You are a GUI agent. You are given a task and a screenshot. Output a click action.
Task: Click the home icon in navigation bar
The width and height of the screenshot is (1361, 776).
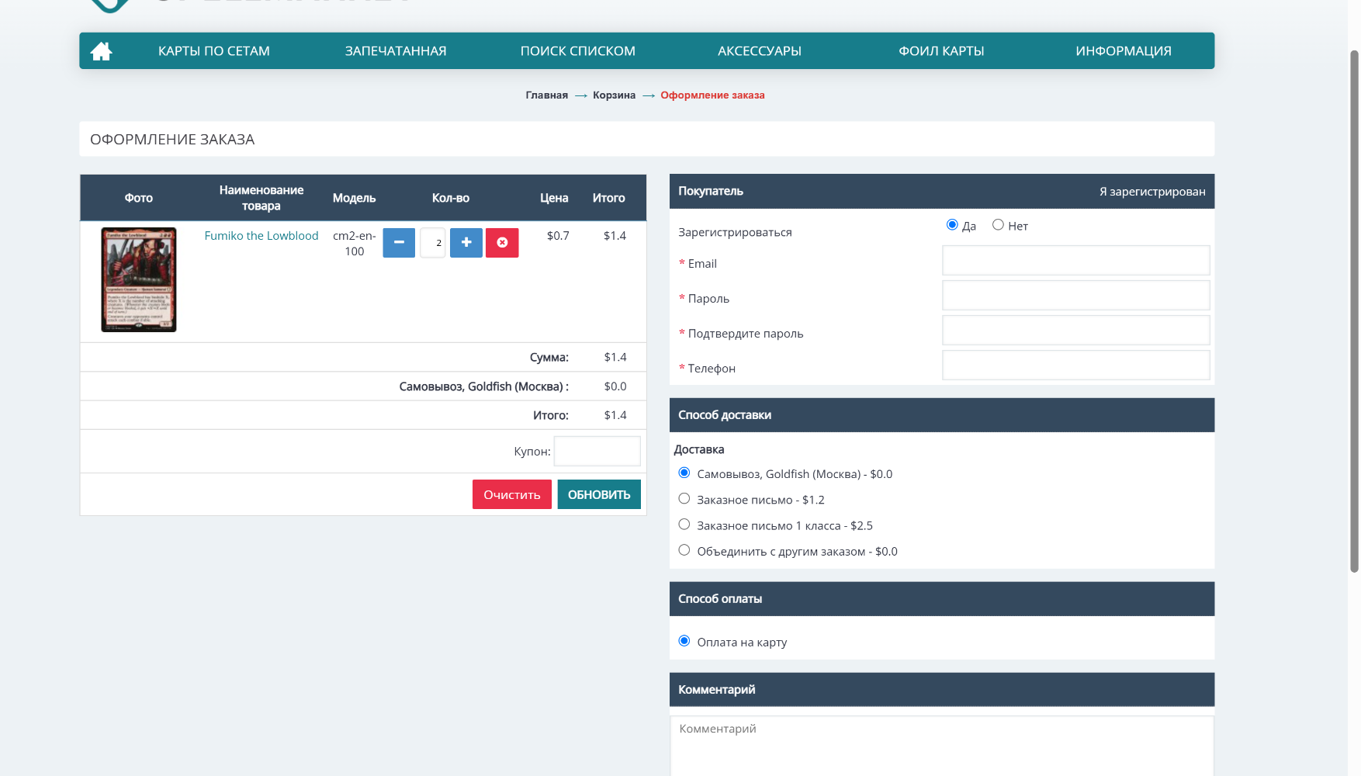coord(101,51)
